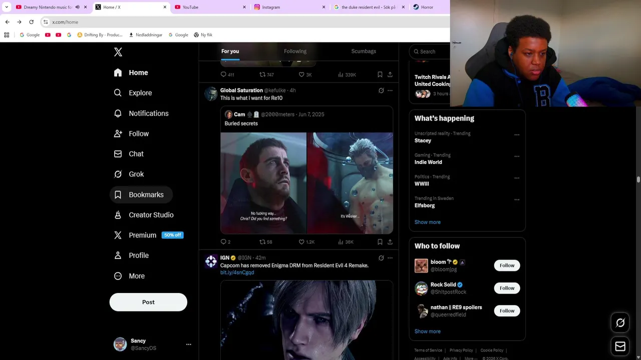Open options for the Stacey trend
The width and height of the screenshot is (641, 360).
pos(517,134)
